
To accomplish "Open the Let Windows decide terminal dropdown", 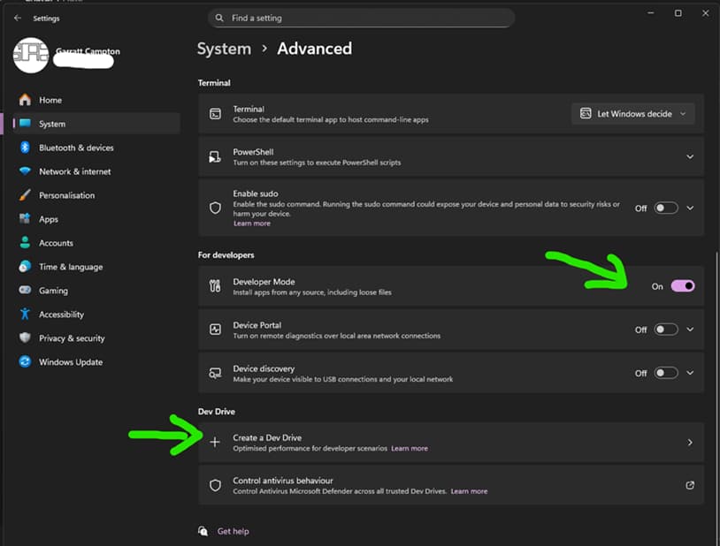I will pos(632,113).
